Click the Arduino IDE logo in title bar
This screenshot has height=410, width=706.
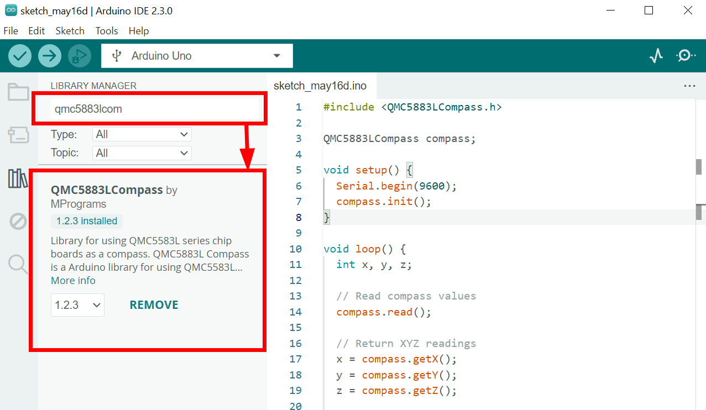pos(11,10)
